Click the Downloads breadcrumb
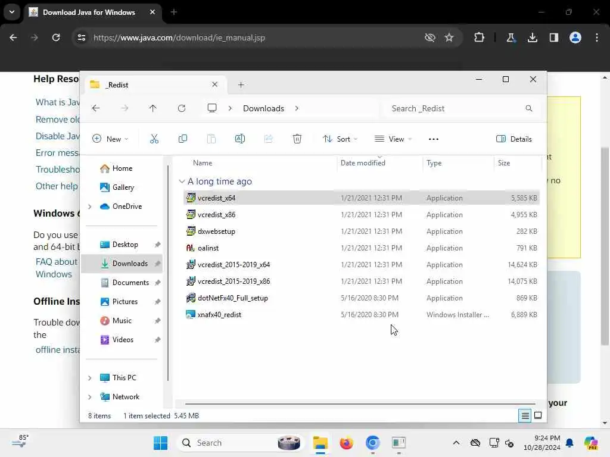Viewport: 610px width, 457px height. tap(263, 108)
